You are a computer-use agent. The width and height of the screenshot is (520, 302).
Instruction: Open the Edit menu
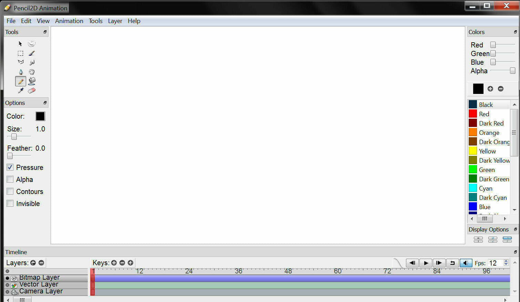26,21
